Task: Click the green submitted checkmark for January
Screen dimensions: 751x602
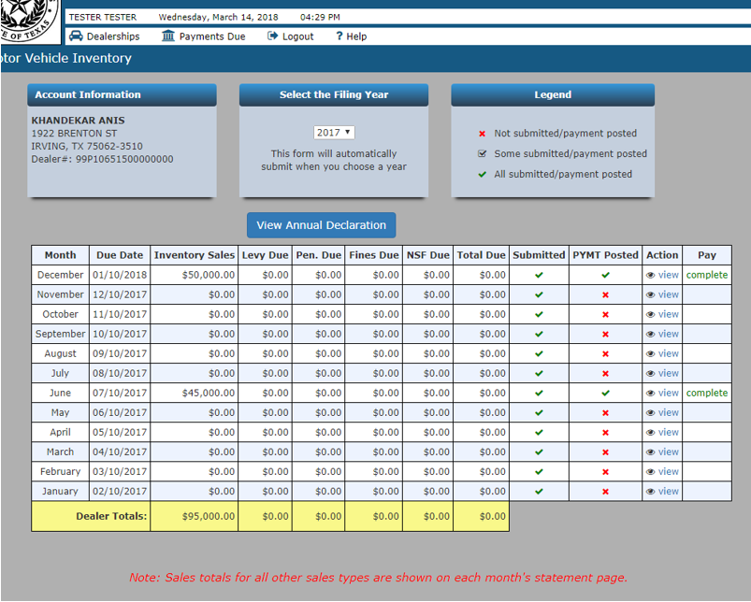Action: [x=539, y=492]
